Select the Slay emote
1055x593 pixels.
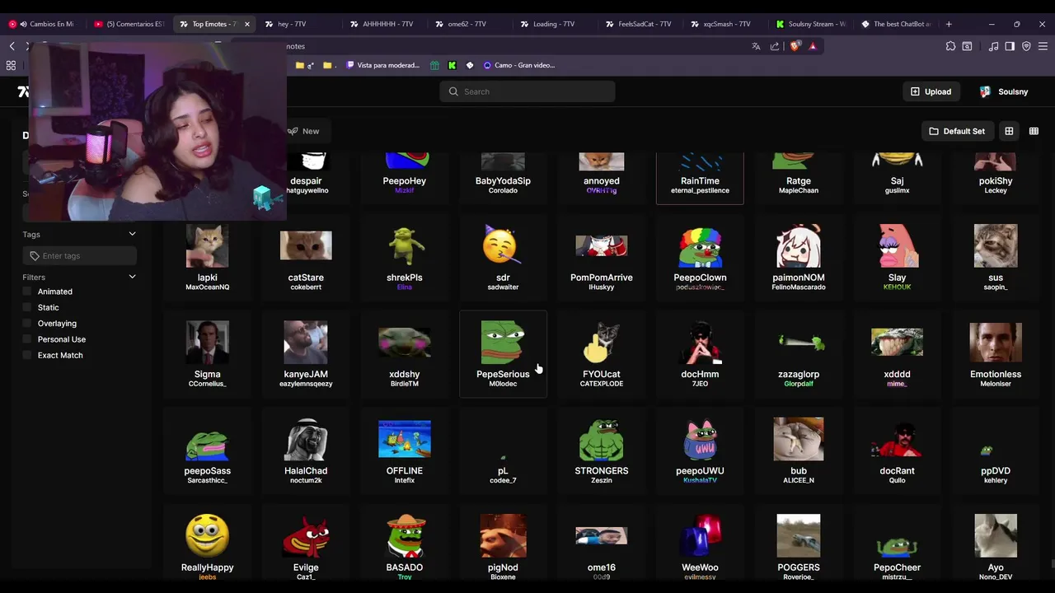pyautogui.click(x=897, y=257)
